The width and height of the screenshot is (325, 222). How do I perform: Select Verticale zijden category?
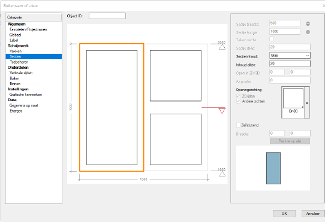pyautogui.click(x=21, y=73)
